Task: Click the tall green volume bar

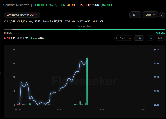Action: click(87, 81)
